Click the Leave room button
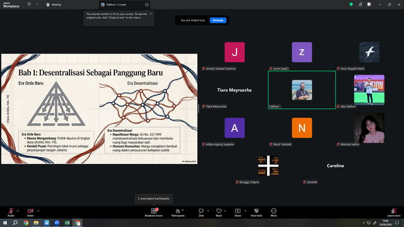 394,212
